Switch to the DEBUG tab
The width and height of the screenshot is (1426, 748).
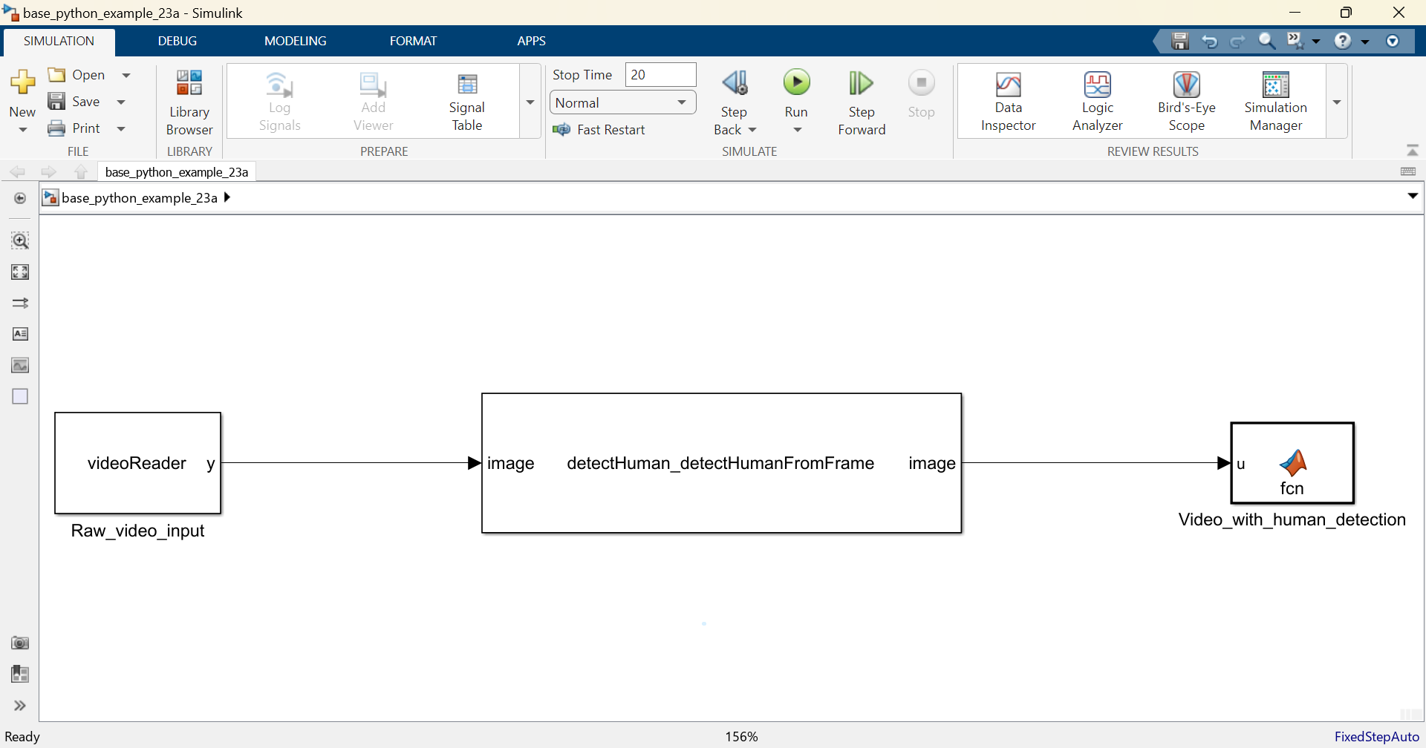pos(178,41)
